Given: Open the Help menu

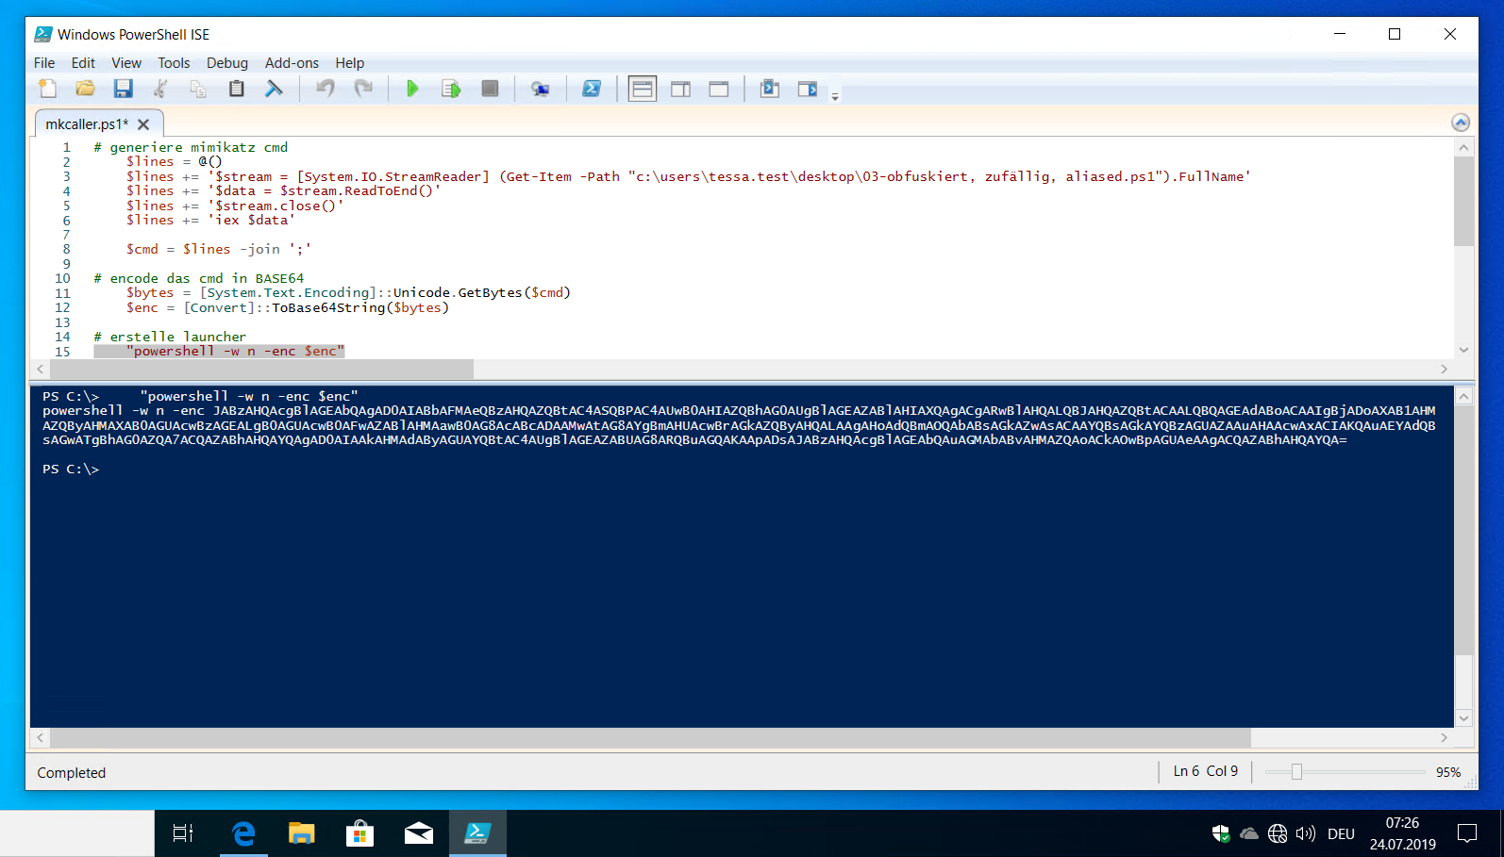Looking at the screenshot, I should pyautogui.click(x=349, y=63).
